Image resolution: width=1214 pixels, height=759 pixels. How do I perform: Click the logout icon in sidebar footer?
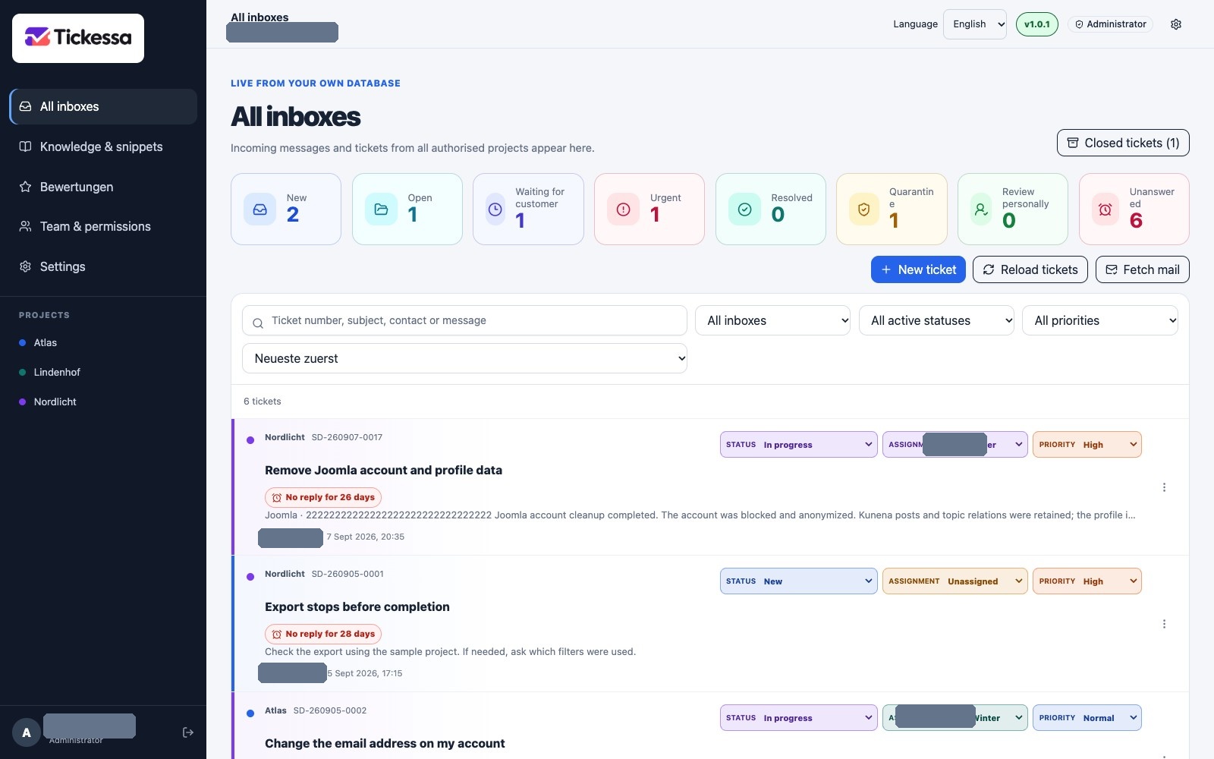point(188,732)
